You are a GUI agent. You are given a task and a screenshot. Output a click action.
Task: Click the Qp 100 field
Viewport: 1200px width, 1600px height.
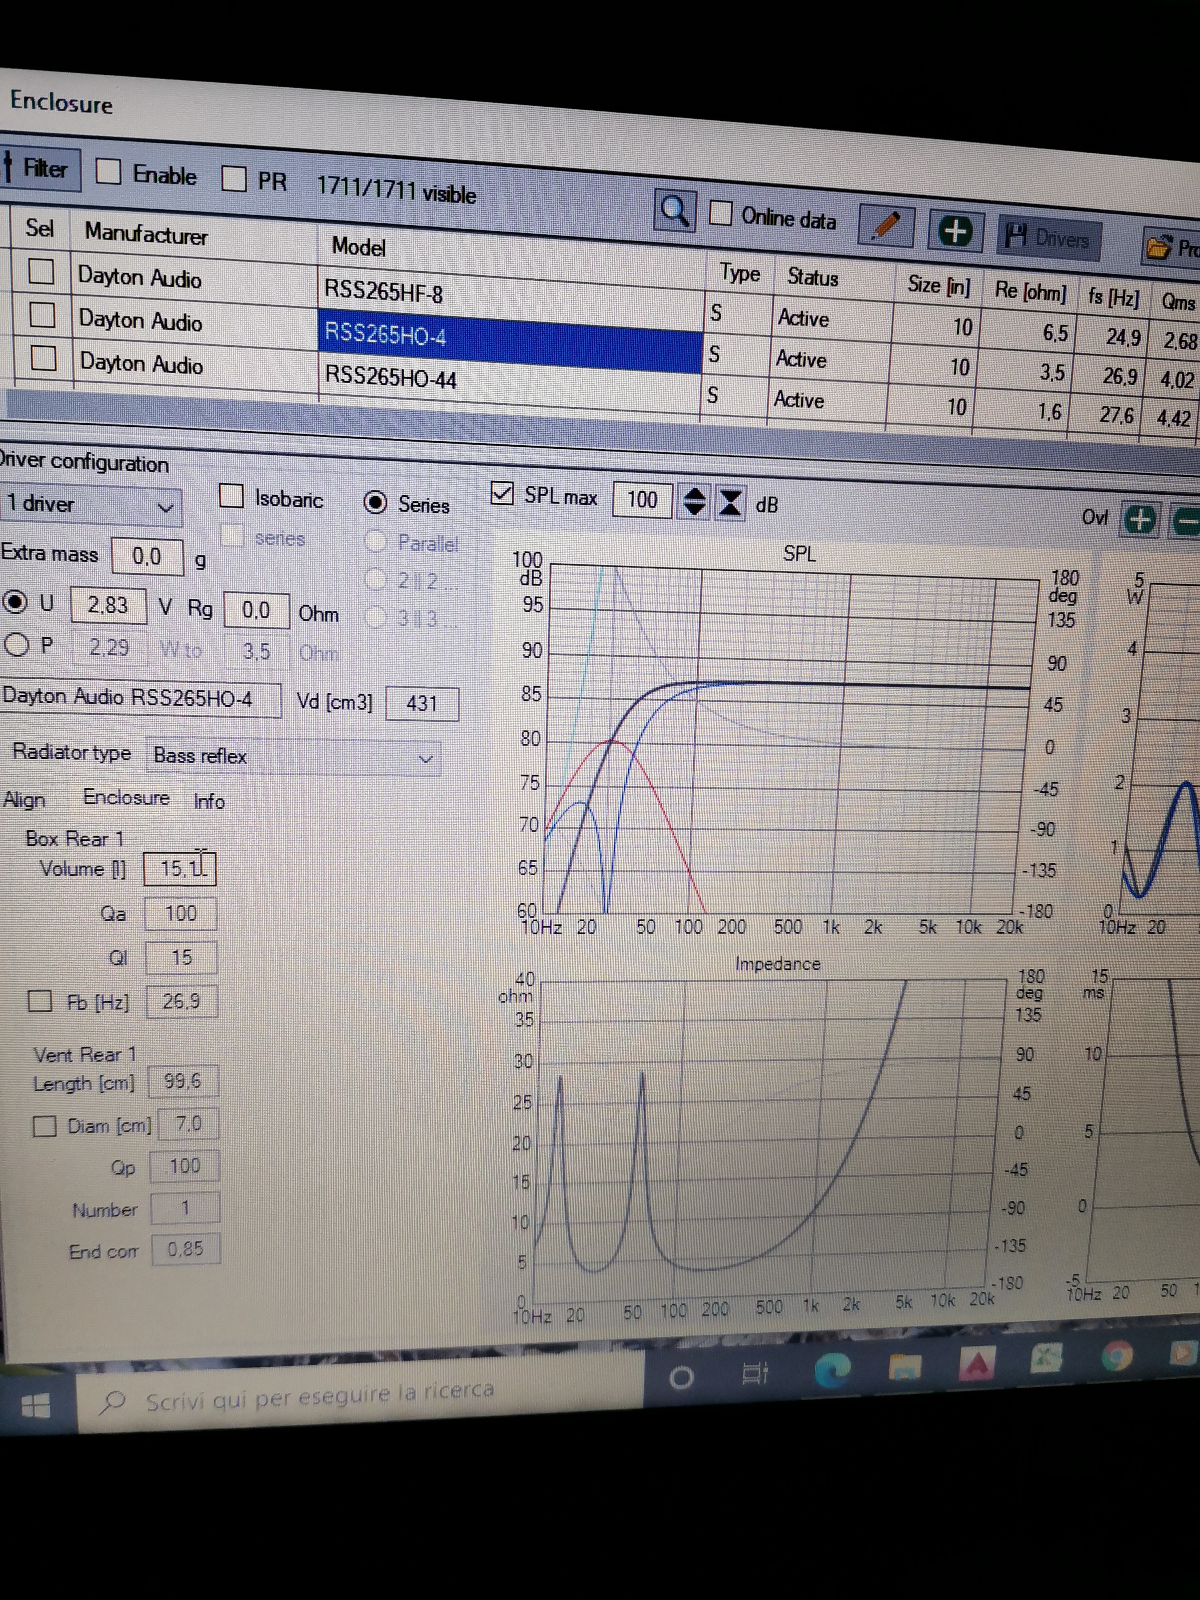pyautogui.click(x=184, y=1166)
